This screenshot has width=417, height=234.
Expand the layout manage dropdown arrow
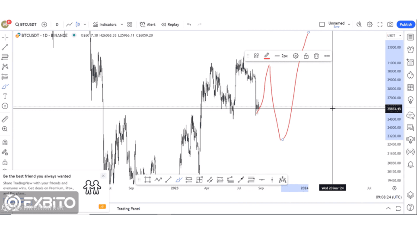[x=349, y=24]
